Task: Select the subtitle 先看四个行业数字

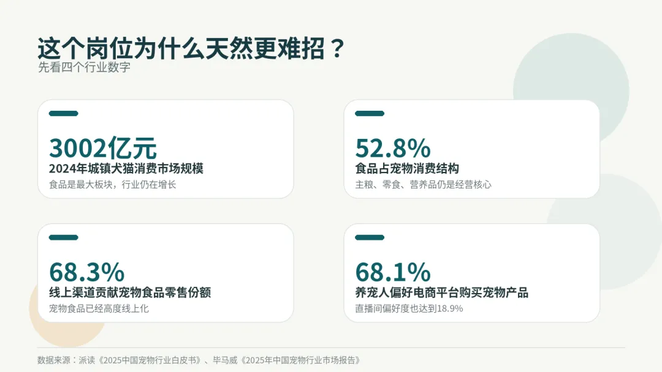Action: pos(84,67)
